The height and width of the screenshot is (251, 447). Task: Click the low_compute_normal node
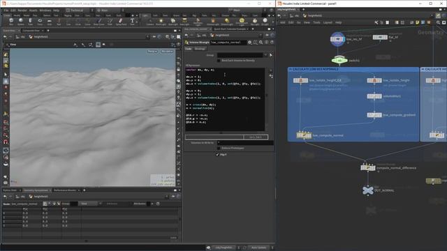tap(304, 135)
